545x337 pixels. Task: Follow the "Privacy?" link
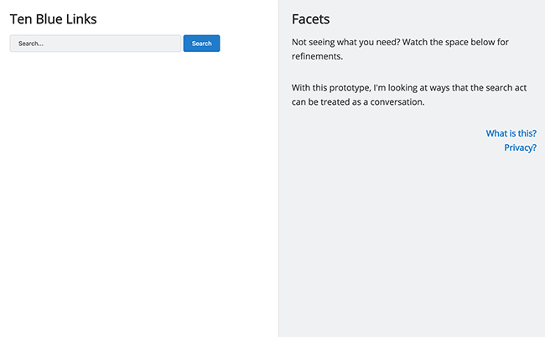pos(520,148)
